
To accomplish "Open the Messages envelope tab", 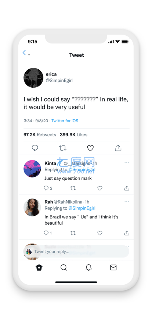I will pos(113,267).
